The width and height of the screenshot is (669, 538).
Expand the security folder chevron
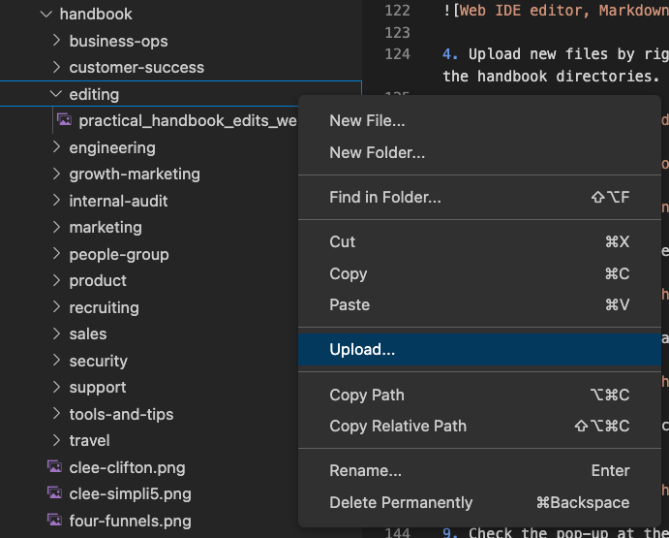click(x=56, y=361)
